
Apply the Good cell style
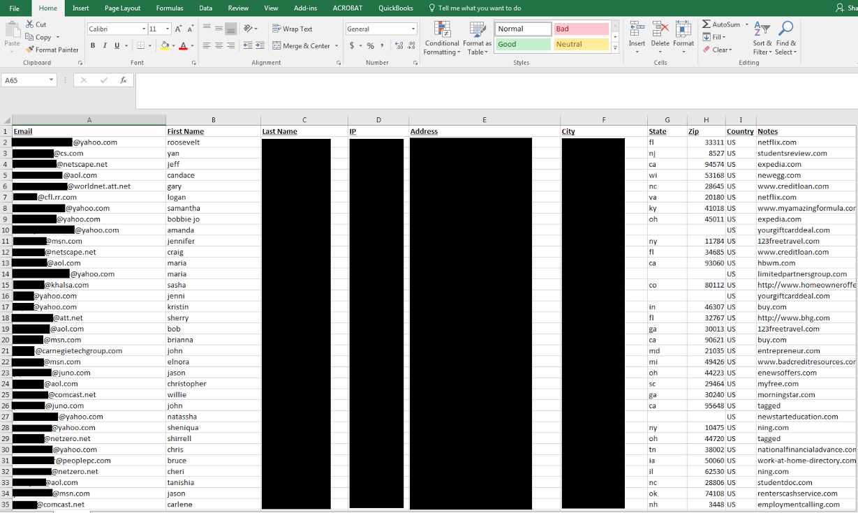tap(523, 44)
